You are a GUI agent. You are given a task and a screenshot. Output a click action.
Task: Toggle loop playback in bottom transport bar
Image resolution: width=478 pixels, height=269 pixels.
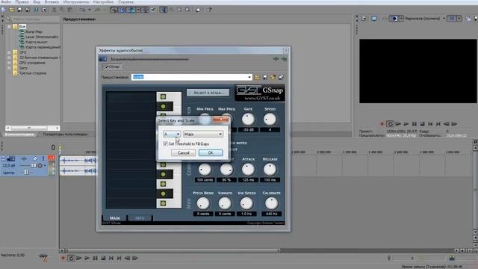[71, 258]
